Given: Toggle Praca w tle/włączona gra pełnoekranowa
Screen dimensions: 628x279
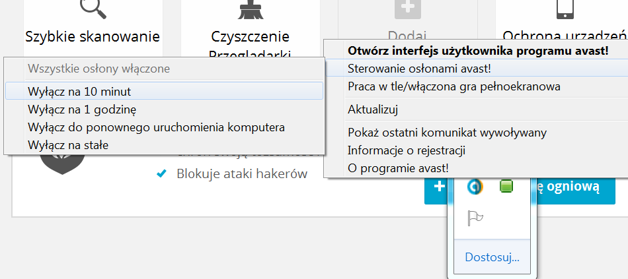Looking at the screenshot, I should pos(477,86).
